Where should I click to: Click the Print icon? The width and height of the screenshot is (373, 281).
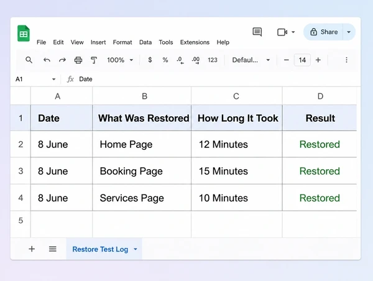click(78, 60)
